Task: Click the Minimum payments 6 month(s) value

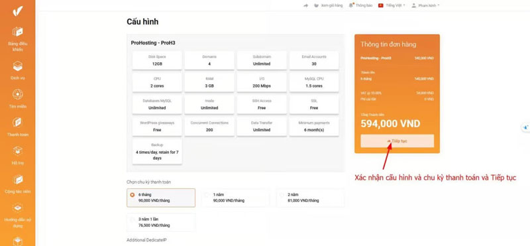Action: coord(314,130)
